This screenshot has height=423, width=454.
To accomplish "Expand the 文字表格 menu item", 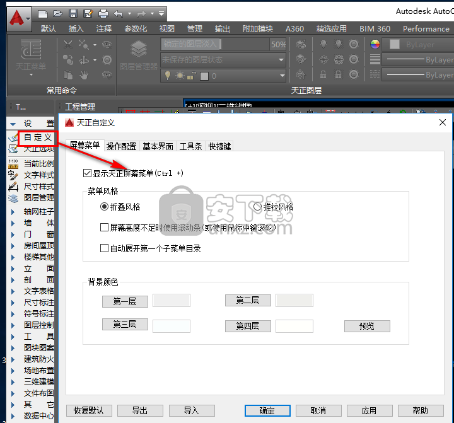I will (13, 291).
